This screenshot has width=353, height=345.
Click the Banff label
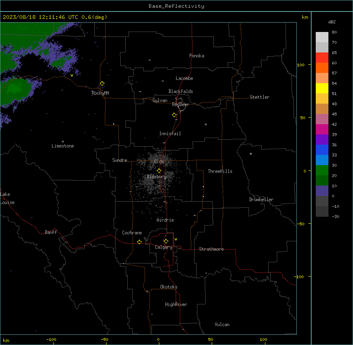[x=51, y=232]
